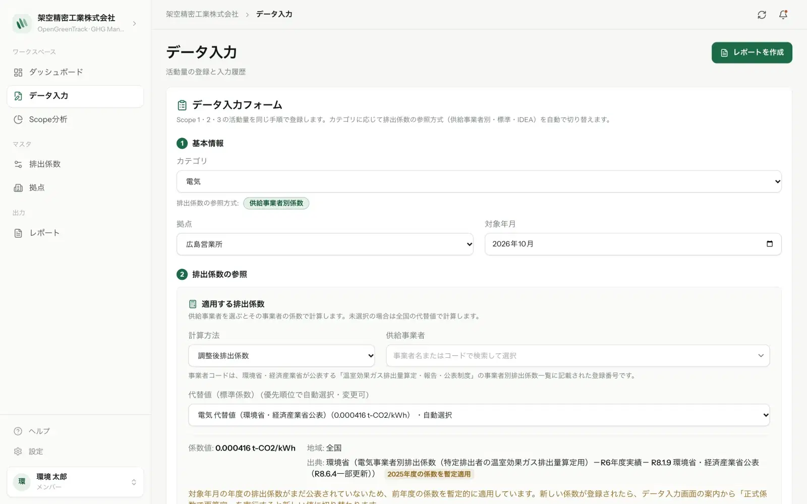Navigate to 拠点 in sidebar
The width and height of the screenshot is (807, 504).
(75, 188)
